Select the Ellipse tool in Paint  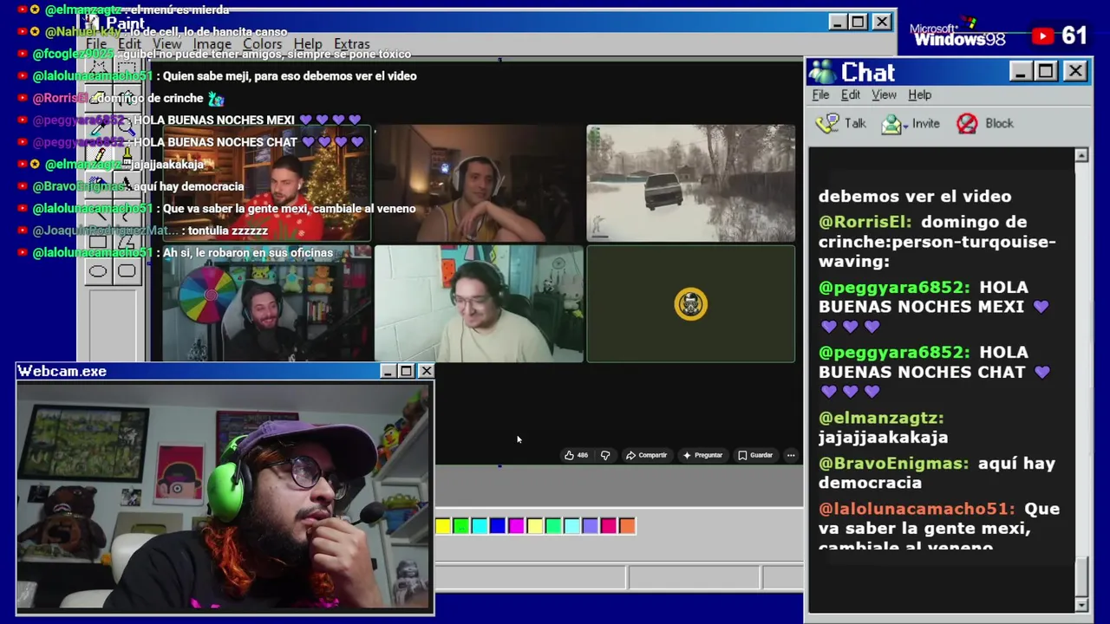pyautogui.click(x=98, y=271)
